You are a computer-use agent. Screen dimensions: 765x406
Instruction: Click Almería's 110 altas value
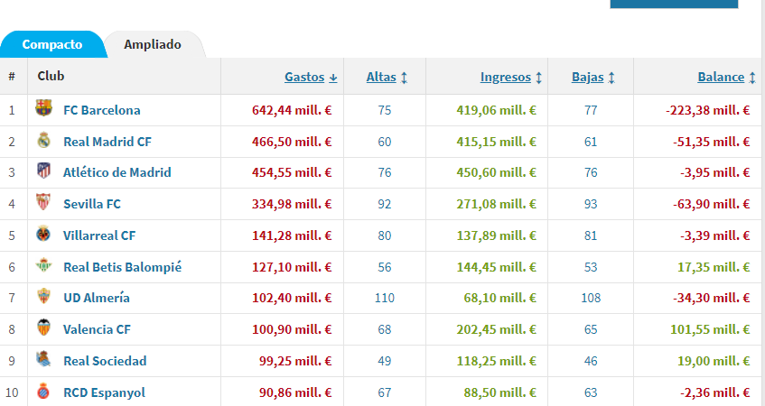pyautogui.click(x=385, y=298)
